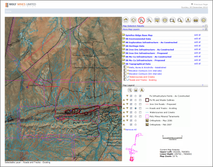
Task: Click the Moly Mines Limited logo
Action: click(x=21, y=5)
